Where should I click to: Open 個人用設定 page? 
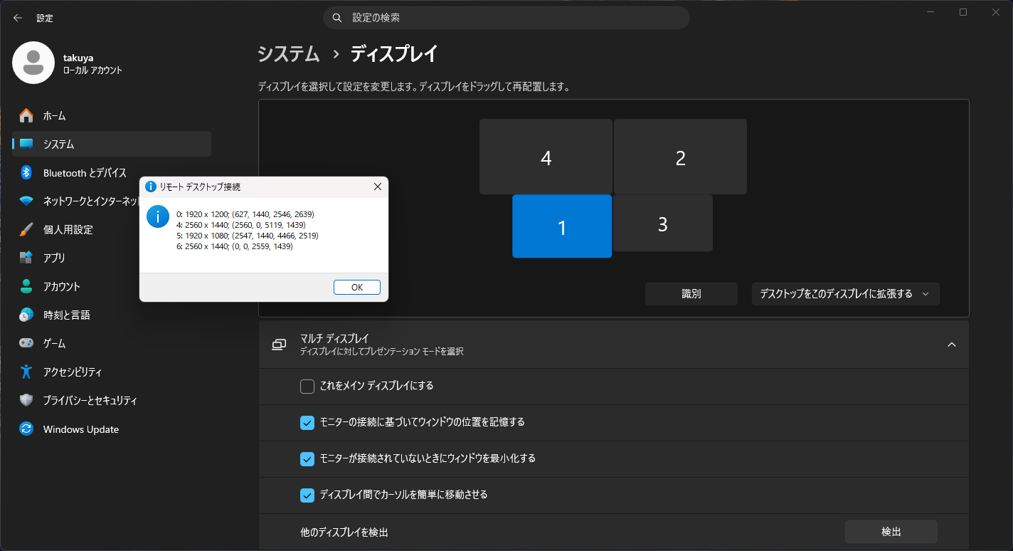pyautogui.click(x=112, y=229)
